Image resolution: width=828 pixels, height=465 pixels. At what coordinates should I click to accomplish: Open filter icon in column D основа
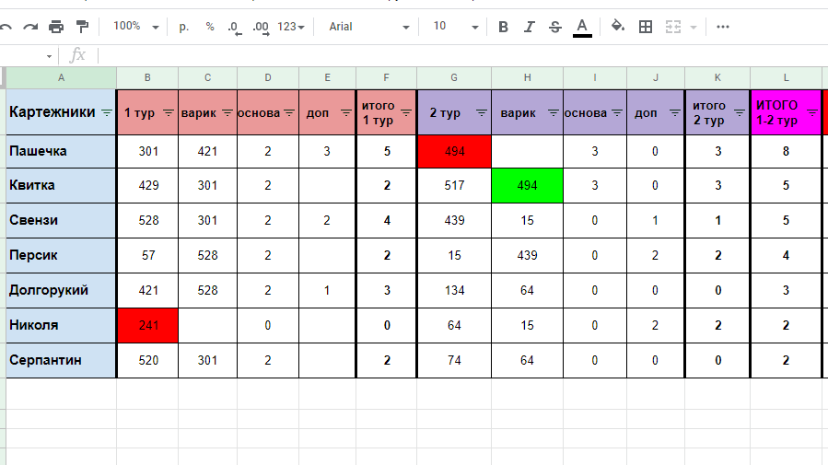pyautogui.click(x=289, y=112)
